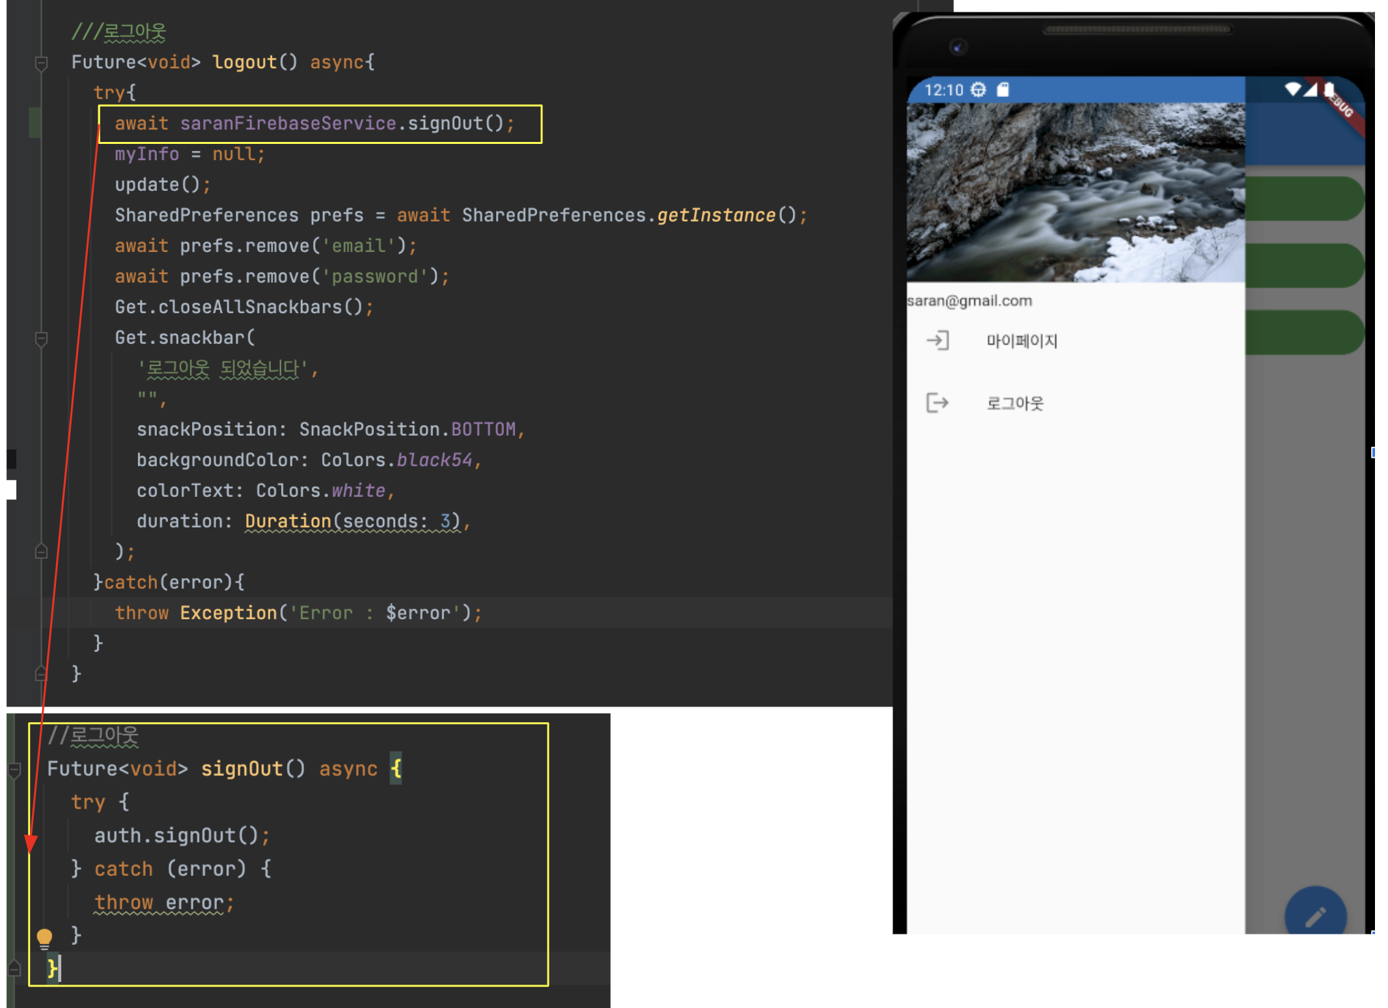Click the lightbulb quick-fix icon
The height and width of the screenshot is (1008, 1388).
click(44, 938)
